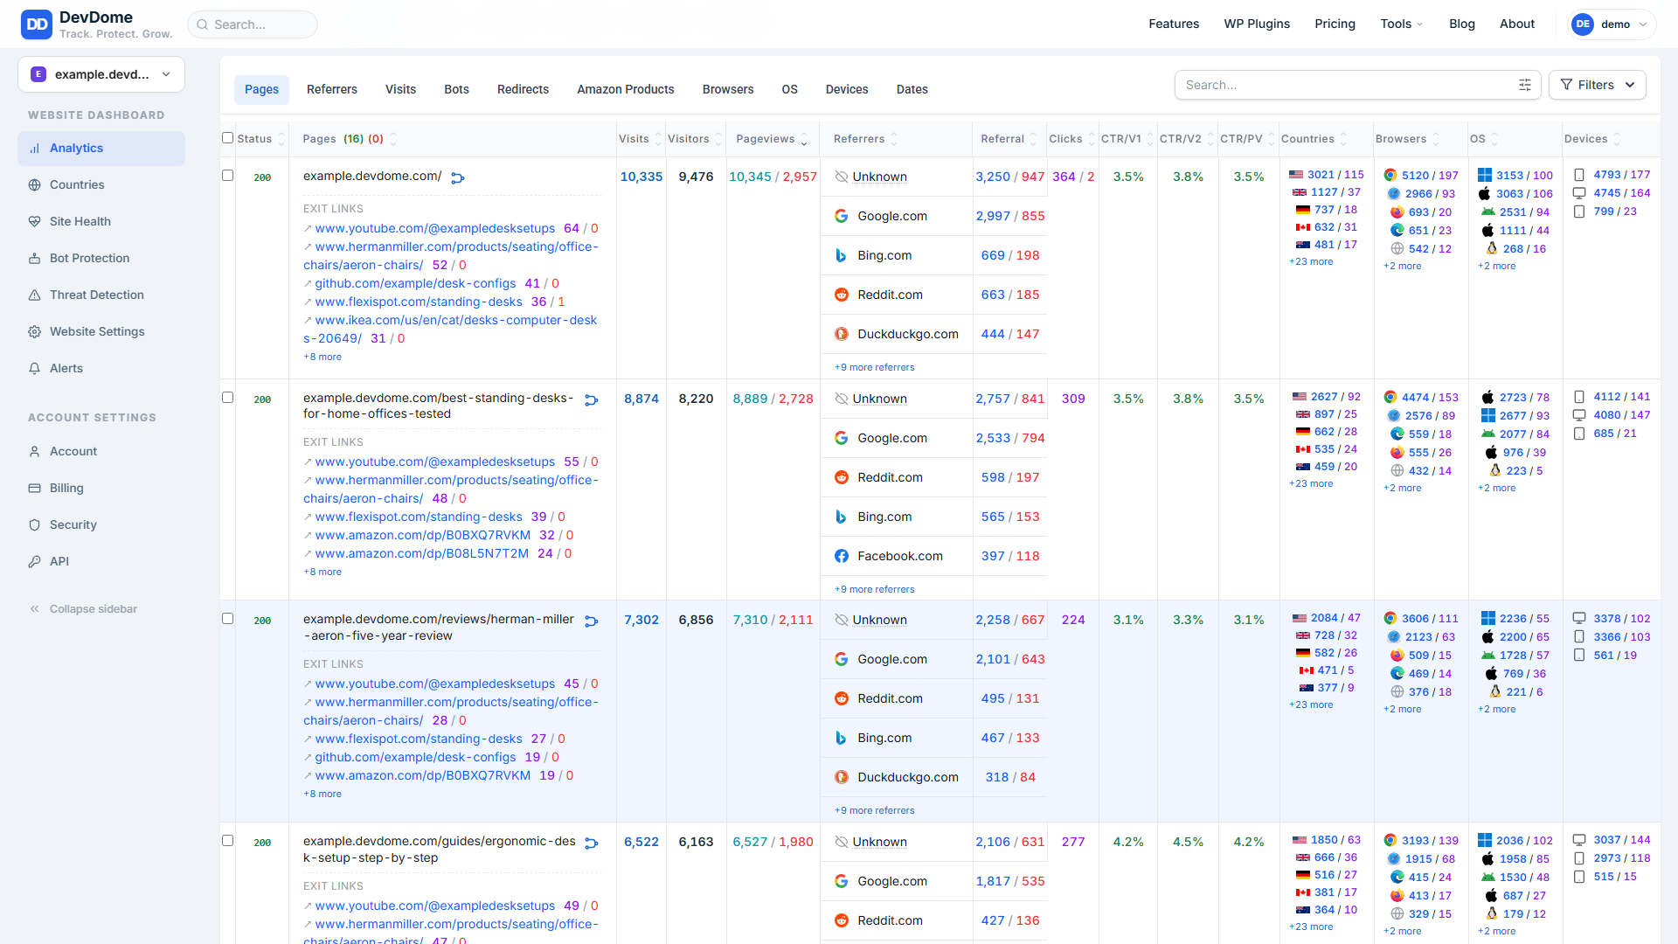Click Bot Protection icon in sidebar
1678x944 pixels.
[35, 259]
